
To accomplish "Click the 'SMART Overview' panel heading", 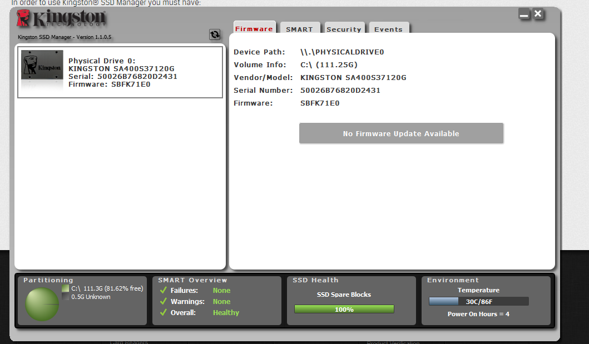I will pos(192,280).
